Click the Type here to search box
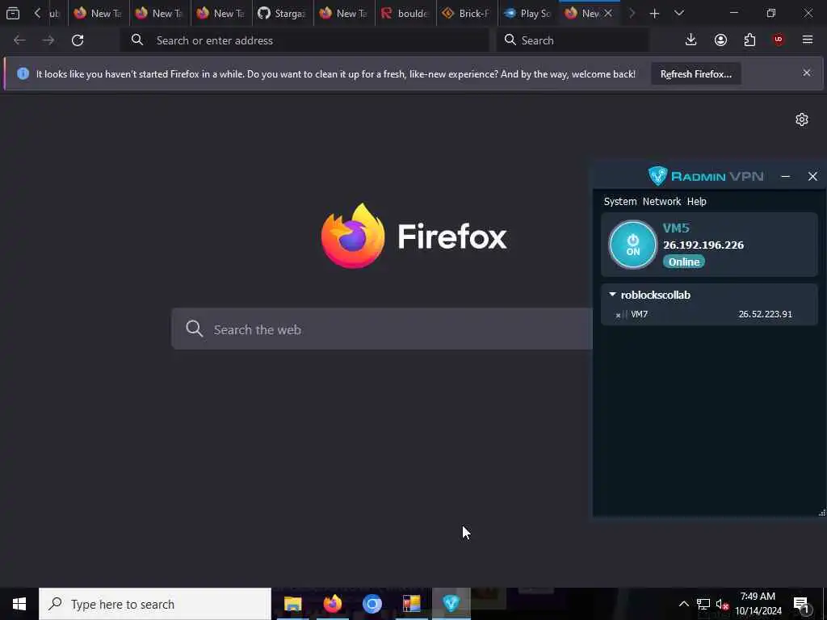The width and height of the screenshot is (827, 620). (x=155, y=604)
